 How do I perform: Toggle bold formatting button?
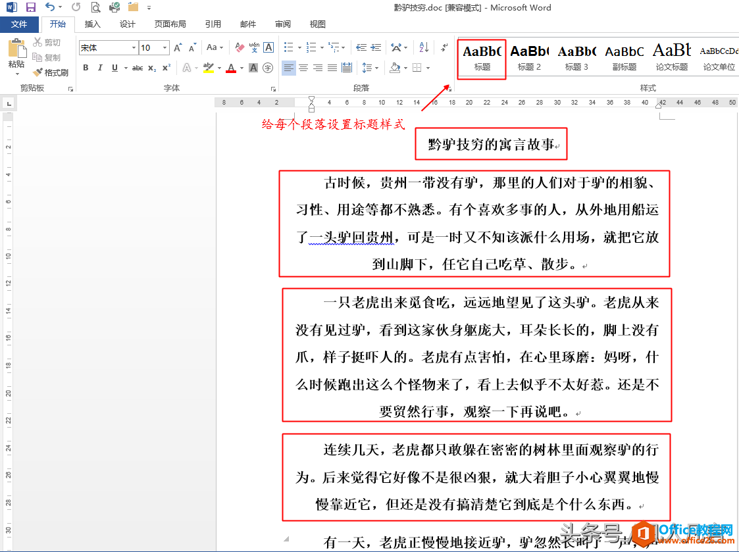(x=86, y=68)
